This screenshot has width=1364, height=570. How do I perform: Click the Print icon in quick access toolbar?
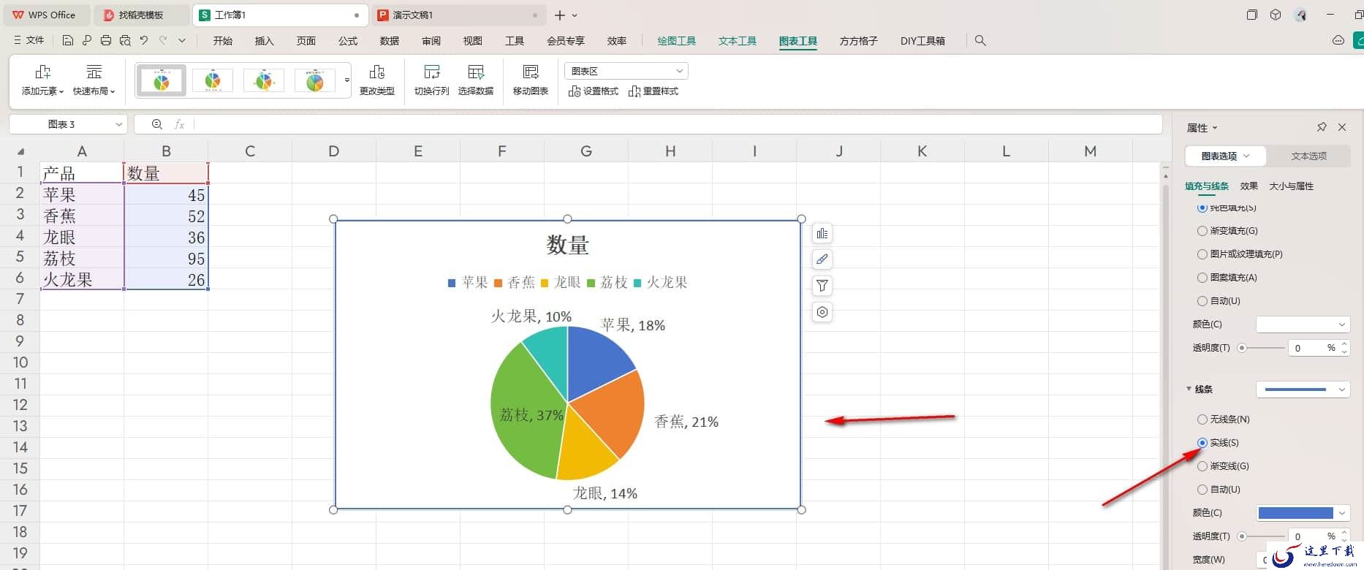106,41
